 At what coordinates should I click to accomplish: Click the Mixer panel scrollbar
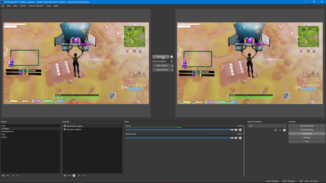click(244, 151)
